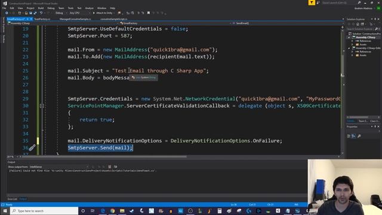Close the active EmailFactory.cs tab
Viewport: 382px width, 215px height.
31,19
